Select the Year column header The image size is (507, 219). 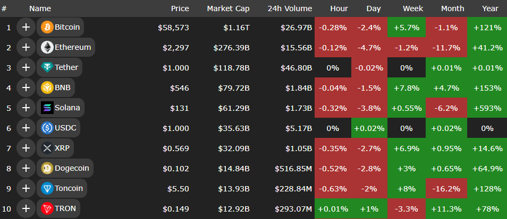[x=489, y=8]
